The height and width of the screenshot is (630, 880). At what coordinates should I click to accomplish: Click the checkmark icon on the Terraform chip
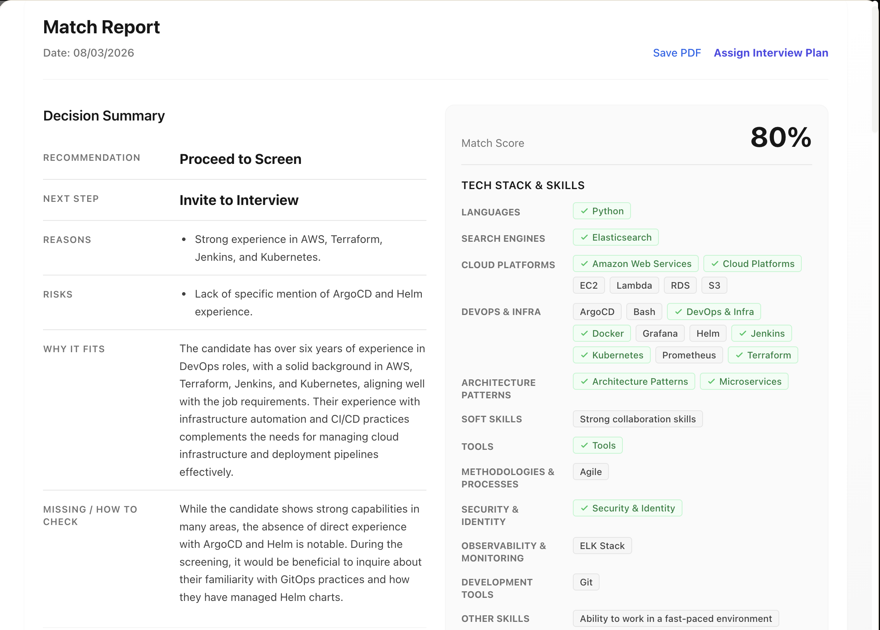tap(739, 355)
